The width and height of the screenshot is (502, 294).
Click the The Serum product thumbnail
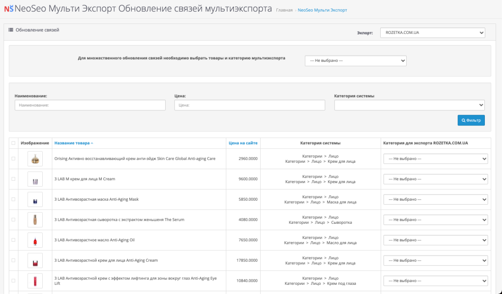point(35,220)
